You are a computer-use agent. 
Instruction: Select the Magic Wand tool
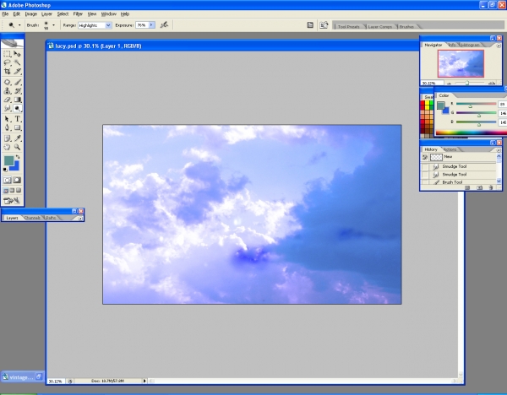[x=18, y=62]
